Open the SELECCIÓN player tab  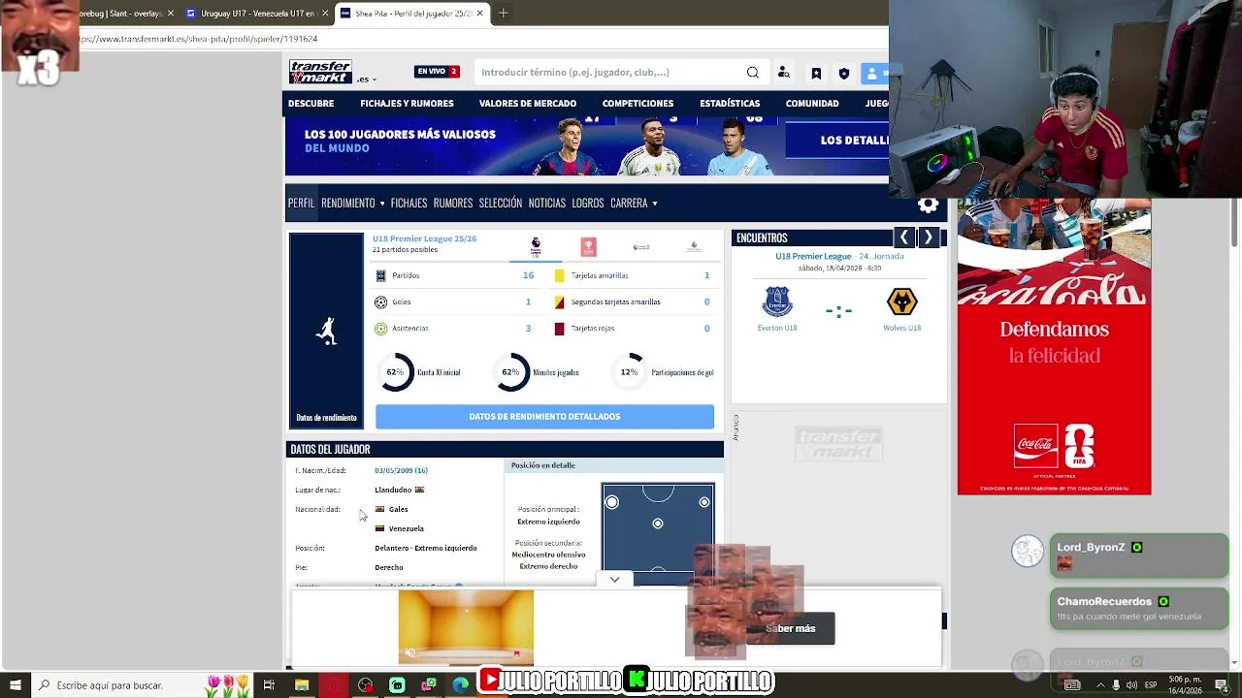[501, 204]
